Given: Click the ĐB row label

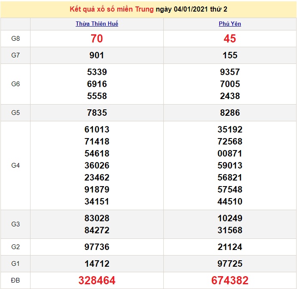Looking at the screenshot, I should pyautogui.click(x=15, y=280).
